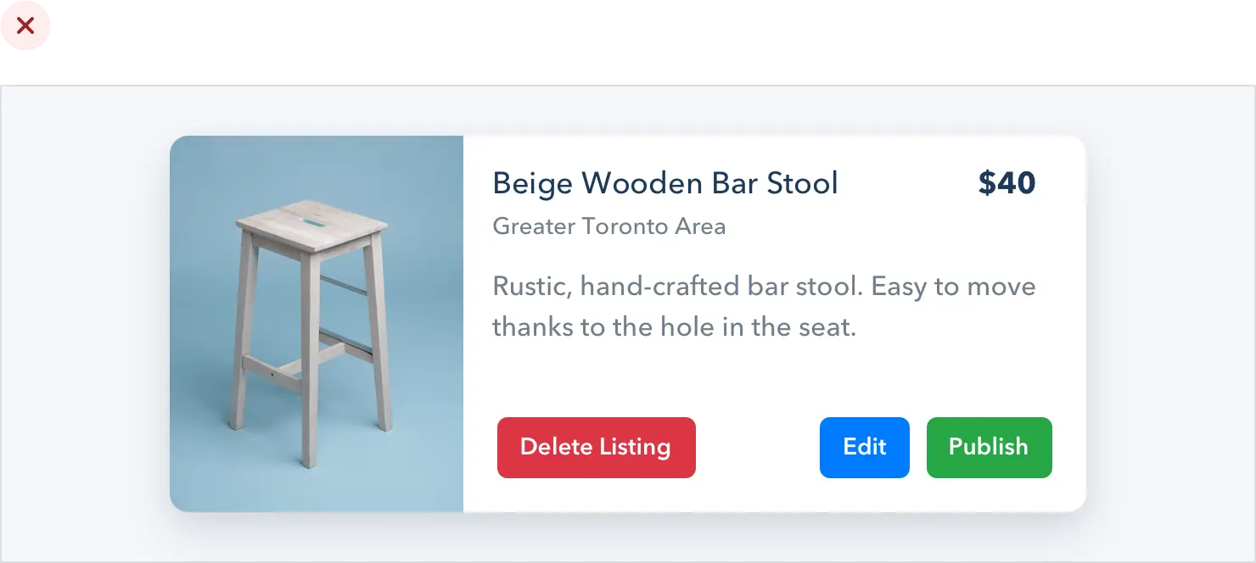Click the gray page background right of the card
Image resolution: width=1256 pixels, height=563 pixels.
tap(1169, 323)
